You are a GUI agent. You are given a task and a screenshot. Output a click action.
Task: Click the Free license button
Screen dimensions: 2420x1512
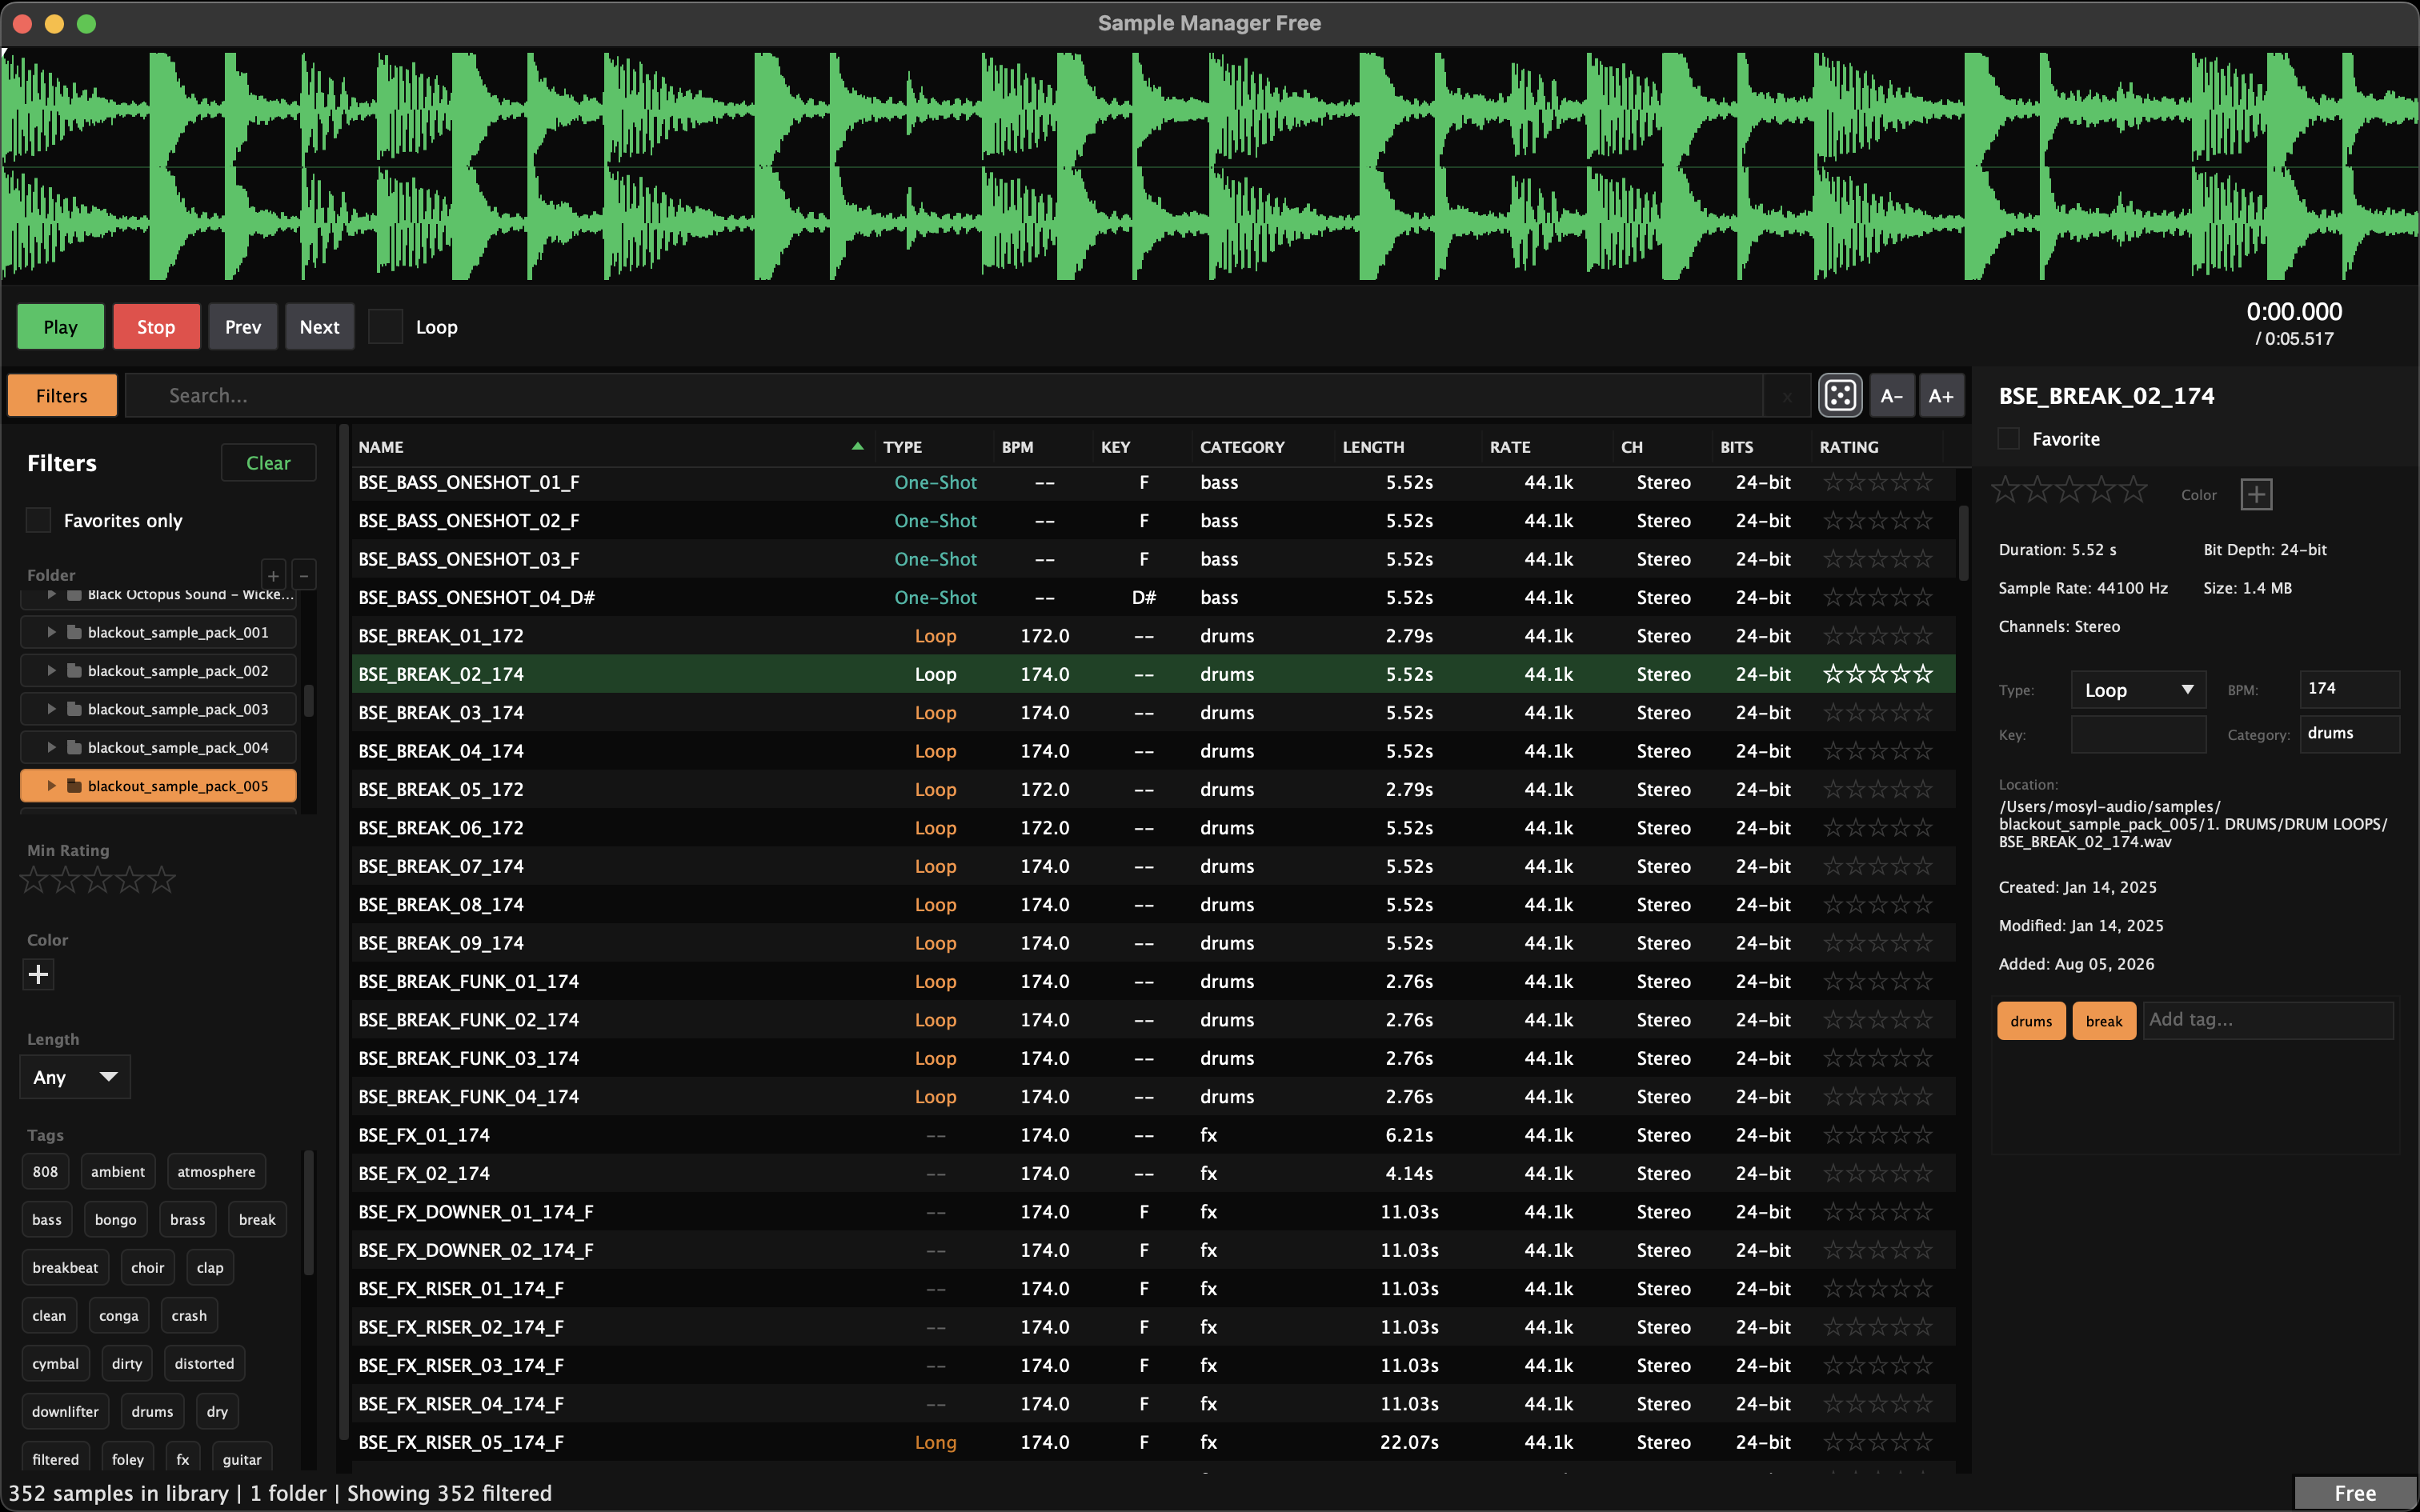pos(2355,1493)
